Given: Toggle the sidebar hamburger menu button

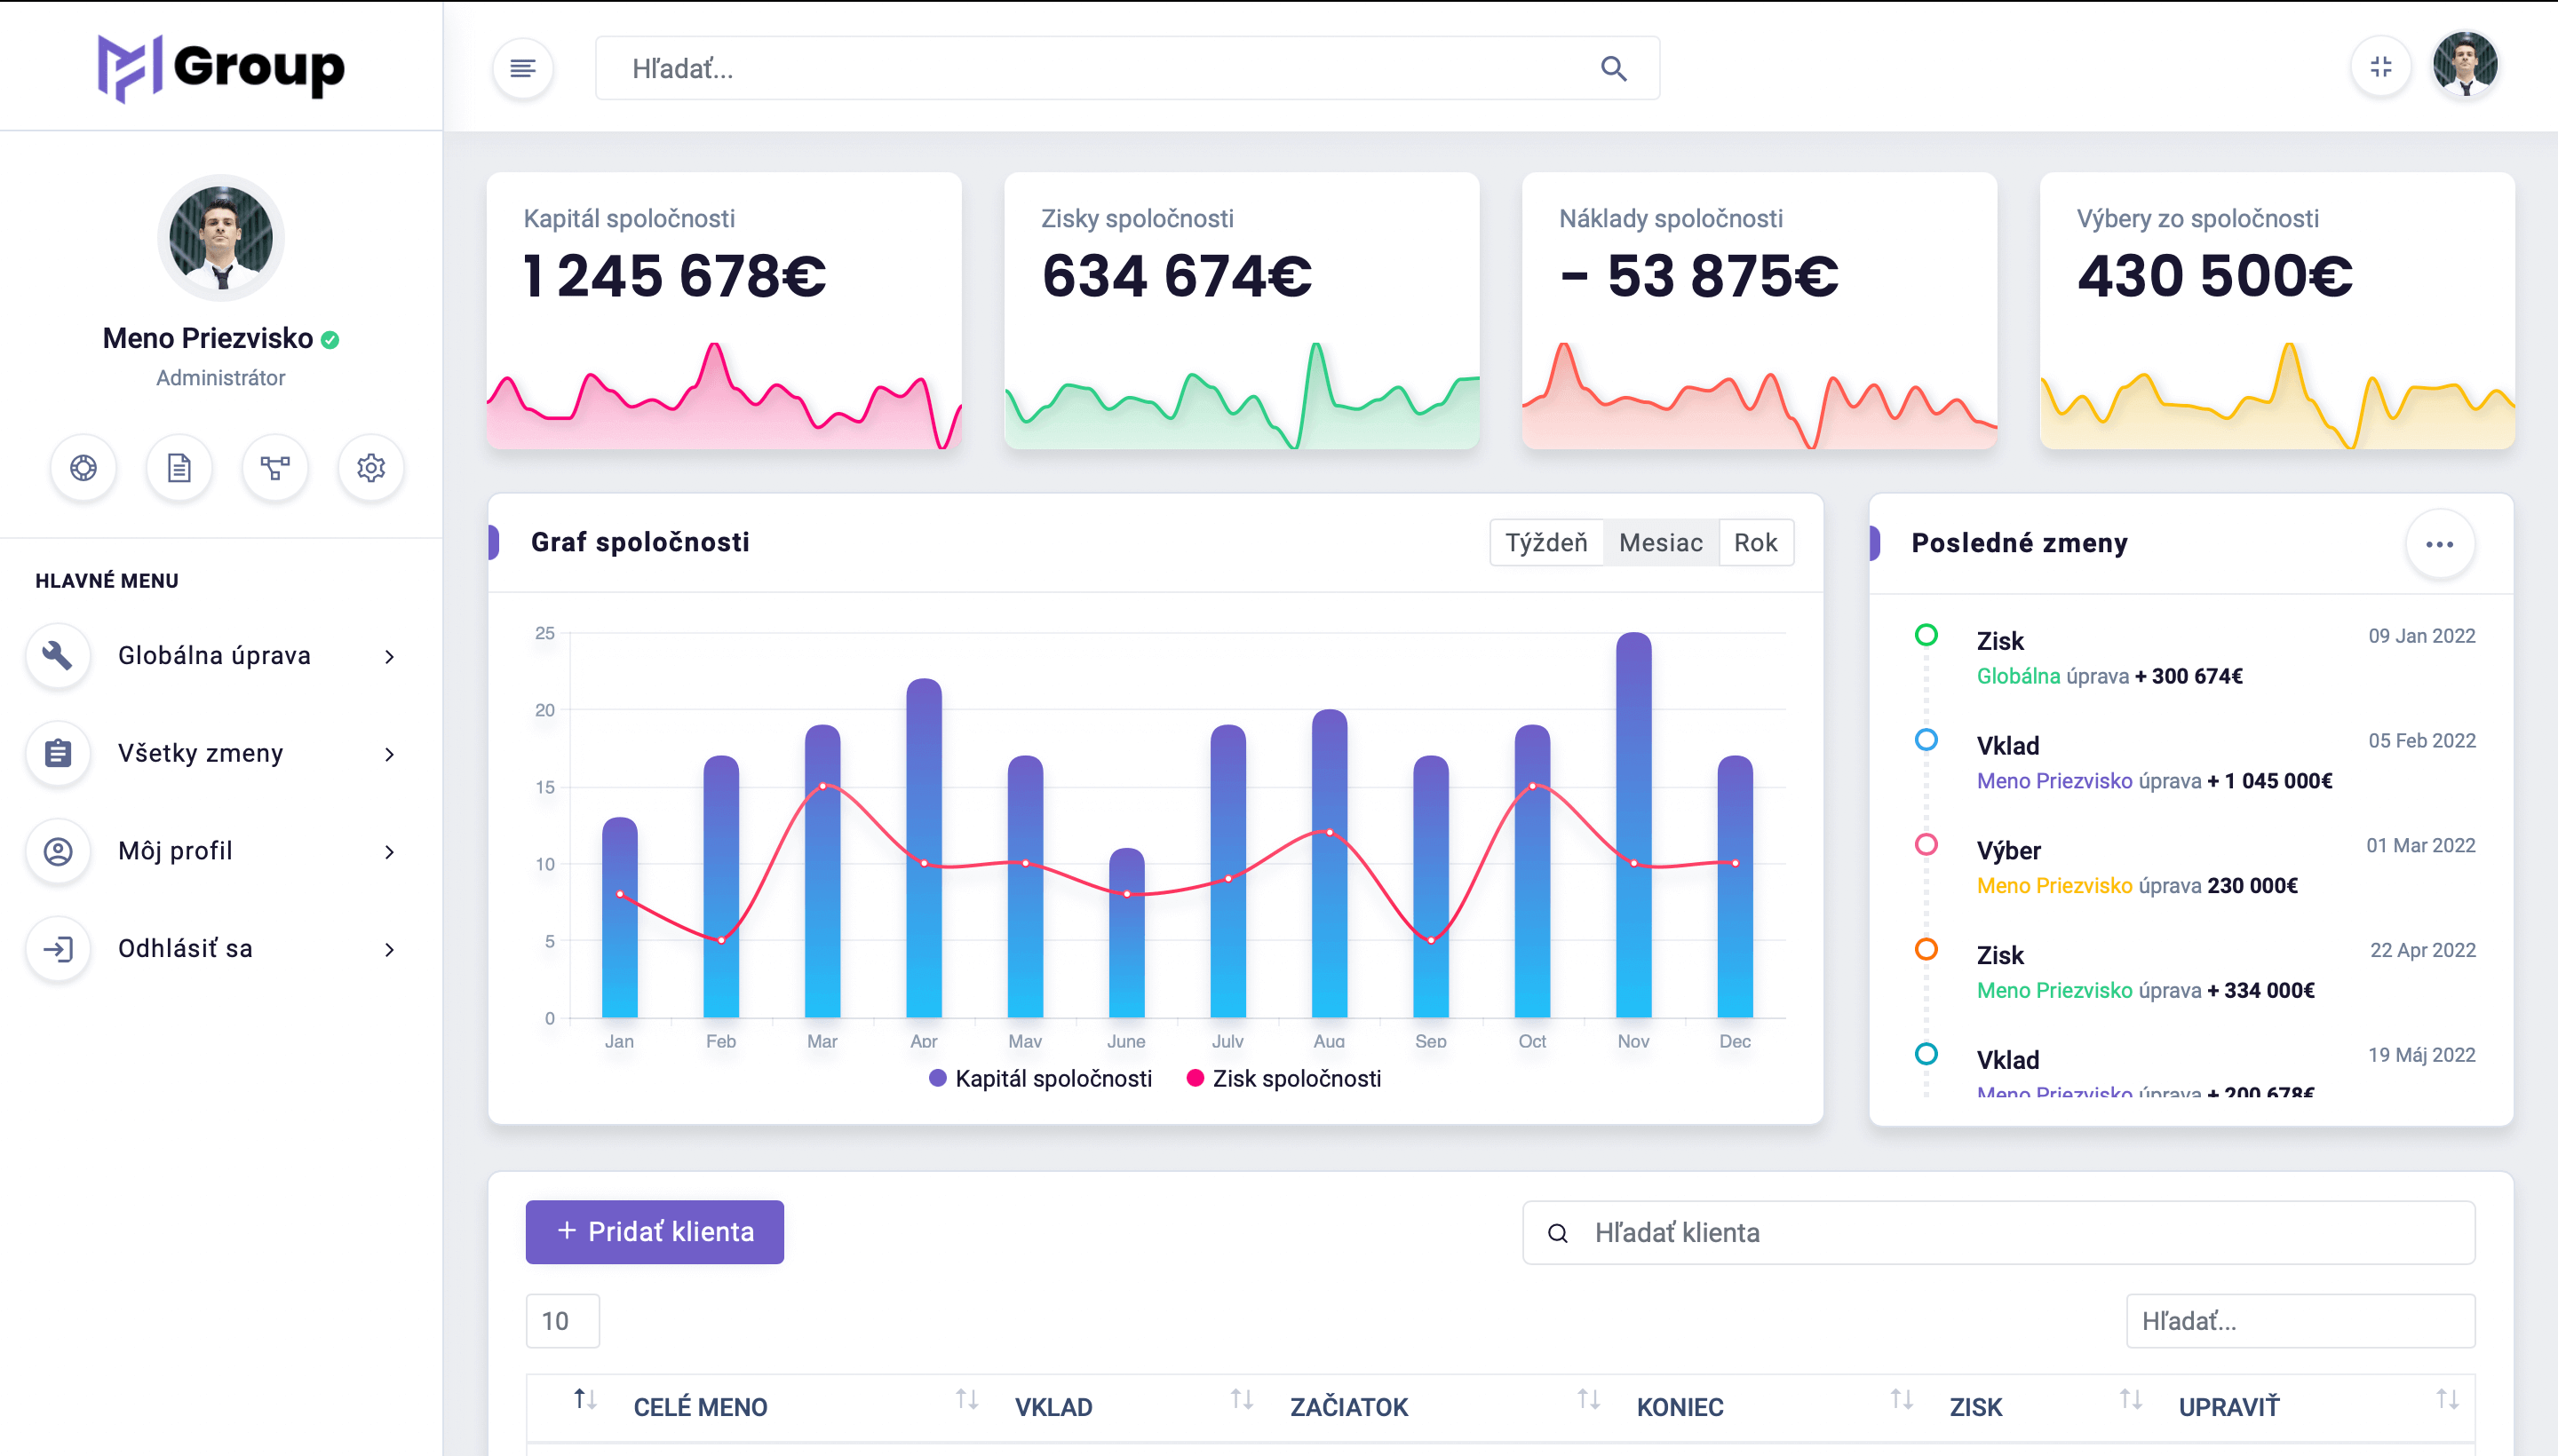Looking at the screenshot, I should pyautogui.click(x=522, y=68).
